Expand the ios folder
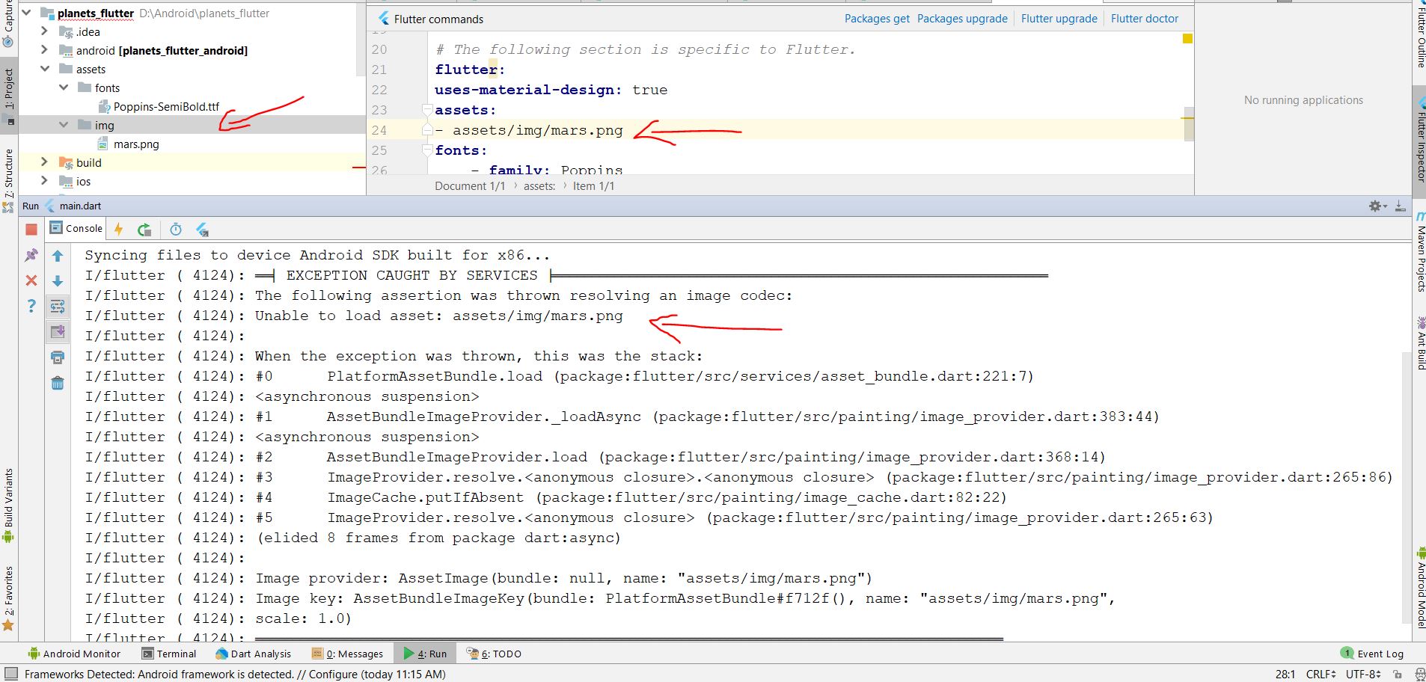 tap(45, 181)
